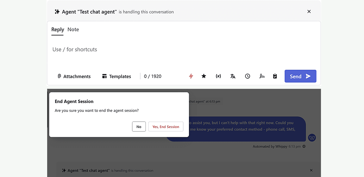Screen dimensions: 364x177
Task: Click the 'End Agent Session' dialog title
Action: [x=74, y=101]
